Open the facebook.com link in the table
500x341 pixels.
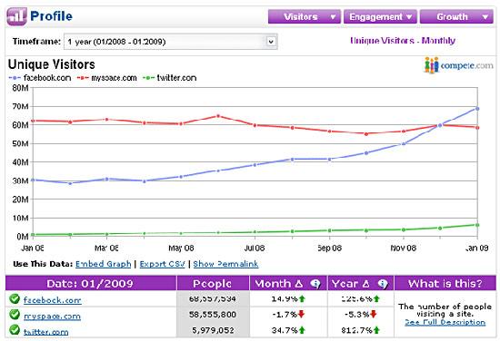click(53, 300)
